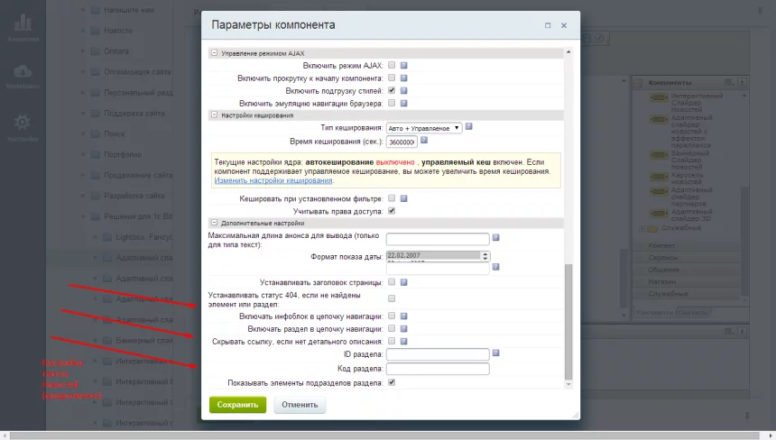Enable the 'Включить режим AJAX' checkbox
This screenshot has width=776, height=440.
[x=392, y=66]
